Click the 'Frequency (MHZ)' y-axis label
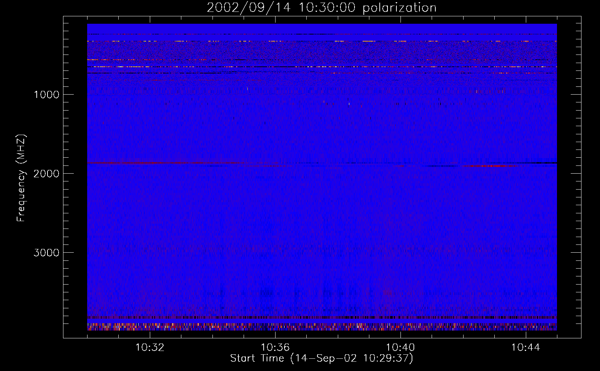 (21, 178)
